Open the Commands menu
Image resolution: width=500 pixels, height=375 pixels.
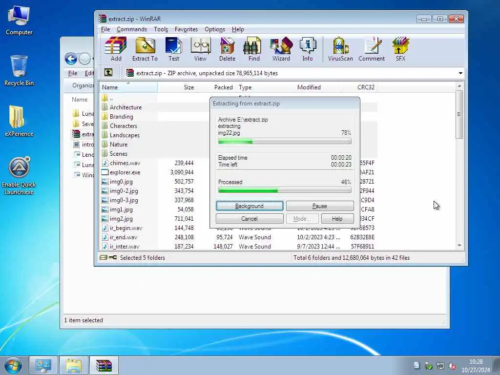(132, 29)
